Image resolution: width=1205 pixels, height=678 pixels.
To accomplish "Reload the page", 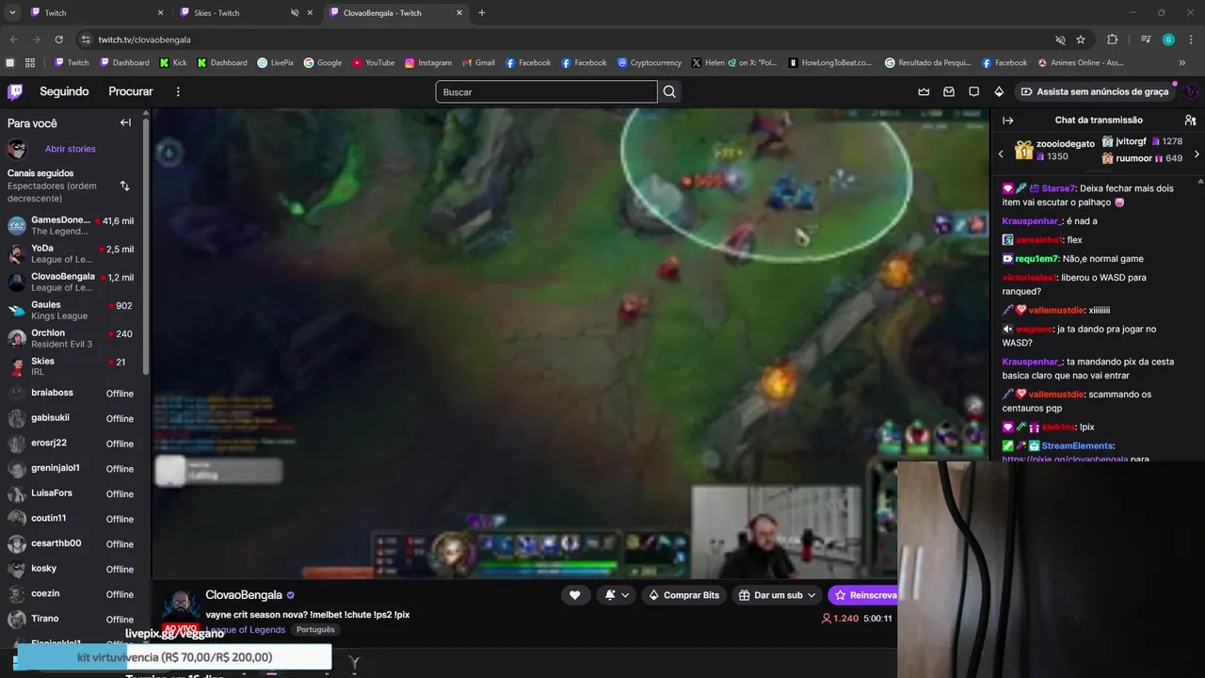I will [58, 40].
